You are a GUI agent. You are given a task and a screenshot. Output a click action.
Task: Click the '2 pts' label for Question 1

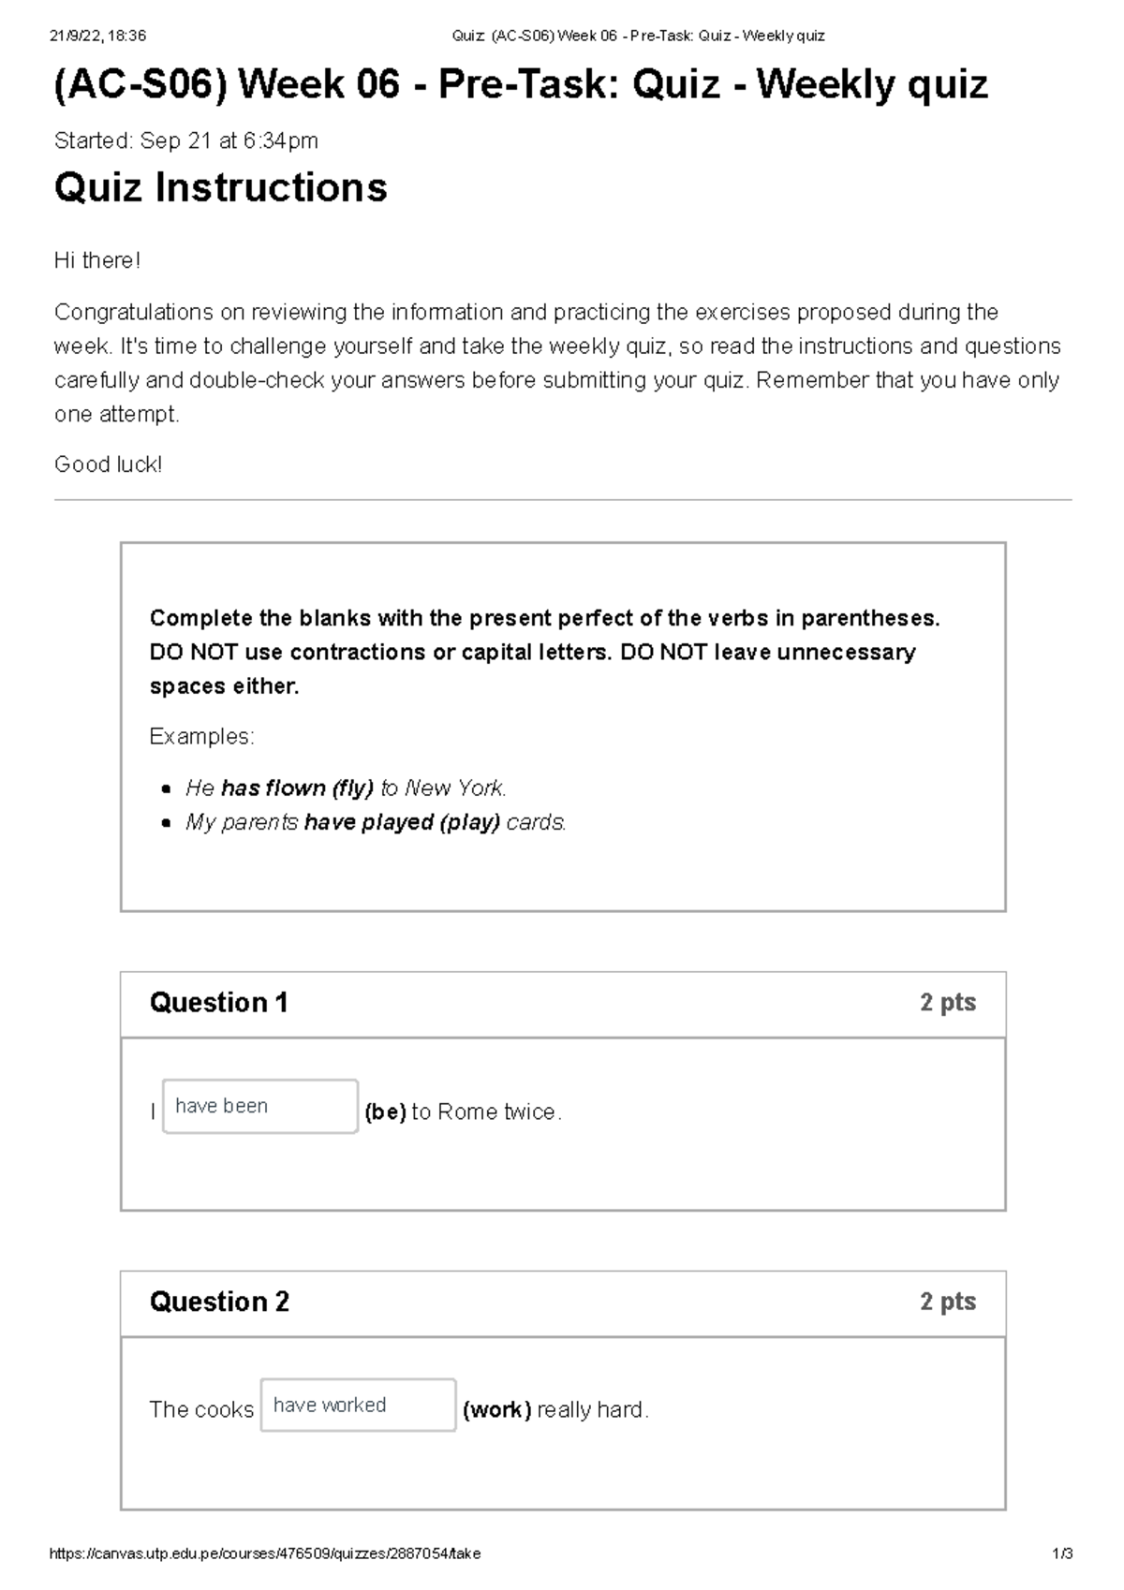coord(948,1003)
